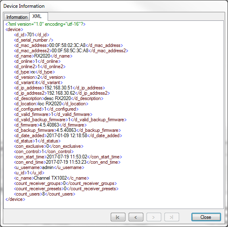Click the d_status line
228x227 pixels.
click(x=37, y=141)
